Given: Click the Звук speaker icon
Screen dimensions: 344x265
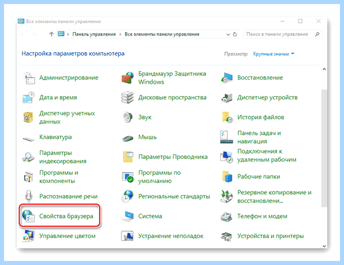Looking at the screenshot, I should click(128, 117).
